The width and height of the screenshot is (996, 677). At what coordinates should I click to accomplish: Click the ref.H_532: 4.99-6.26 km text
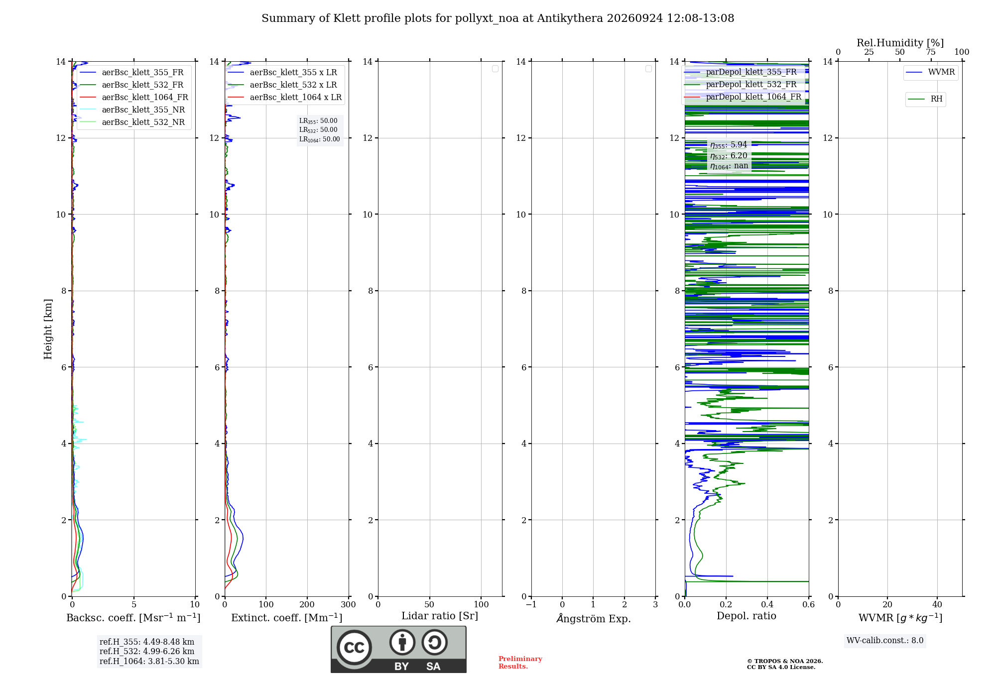pos(147,652)
